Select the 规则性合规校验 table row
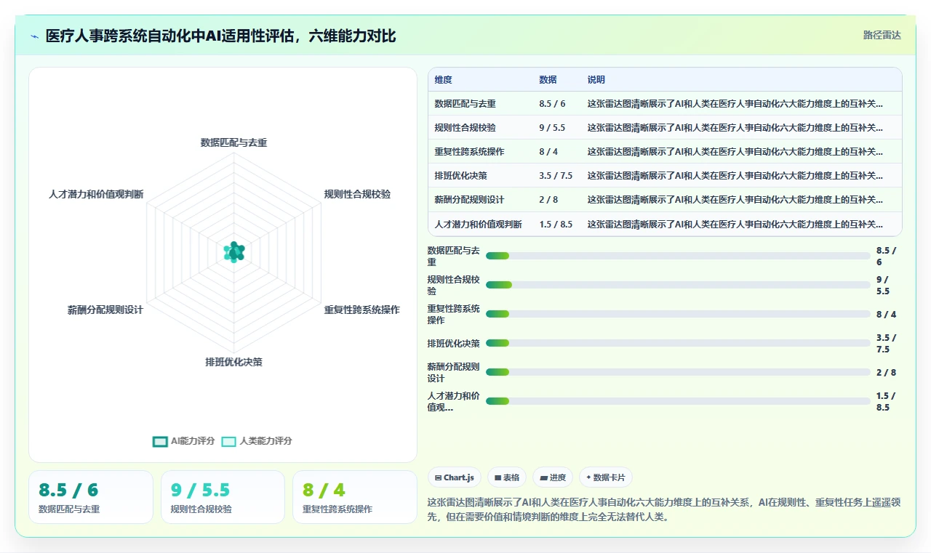 665,128
